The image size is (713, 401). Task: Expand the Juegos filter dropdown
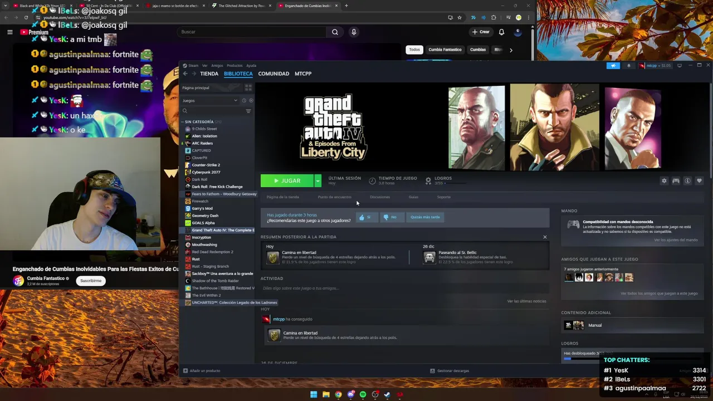(210, 100)
